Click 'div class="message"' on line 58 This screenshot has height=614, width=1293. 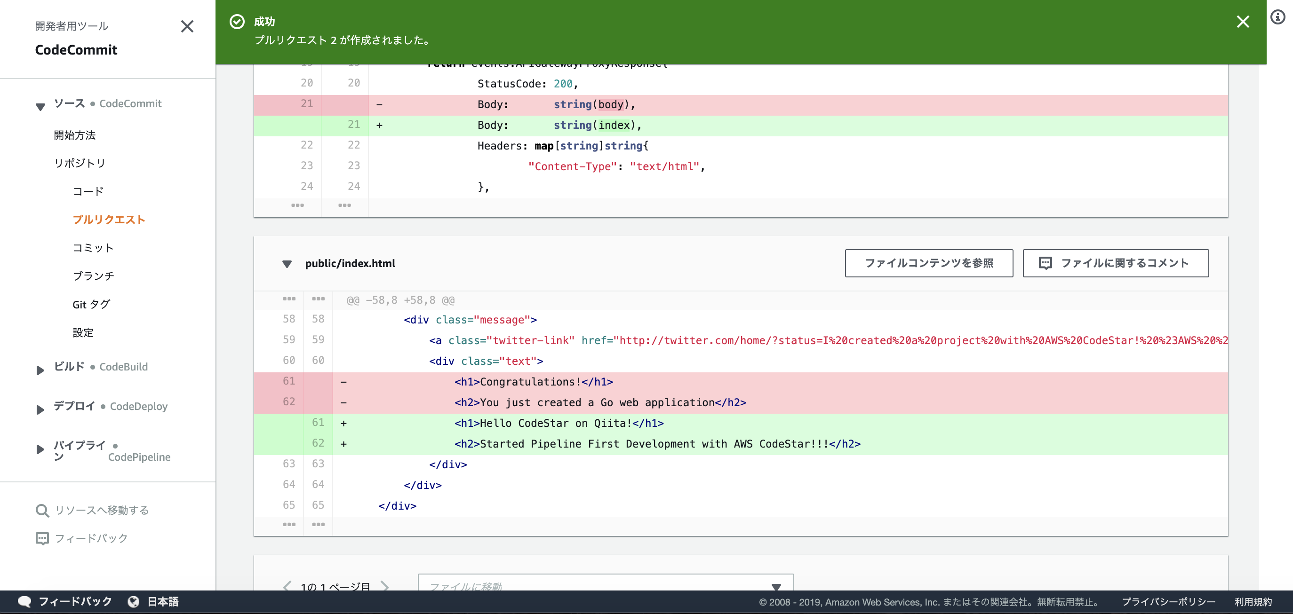tap(471, 320)
